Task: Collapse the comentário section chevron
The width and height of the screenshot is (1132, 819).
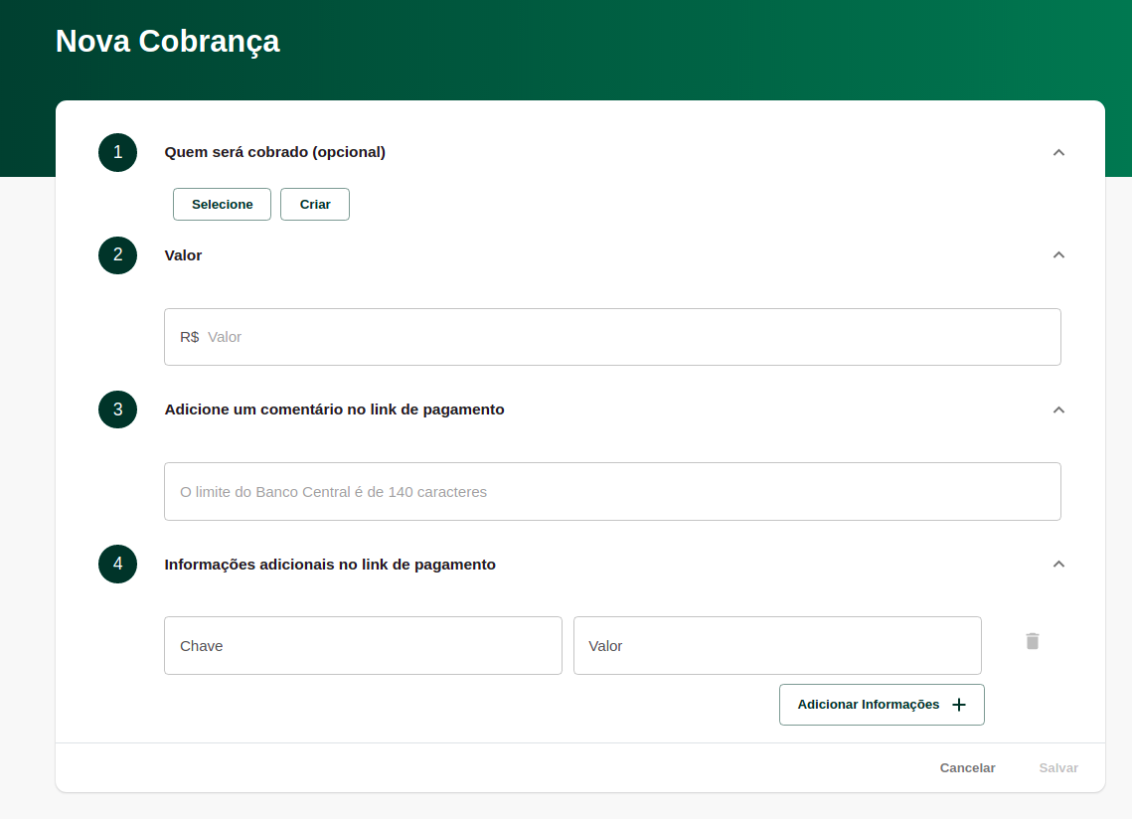Action: coord(1058,409)
